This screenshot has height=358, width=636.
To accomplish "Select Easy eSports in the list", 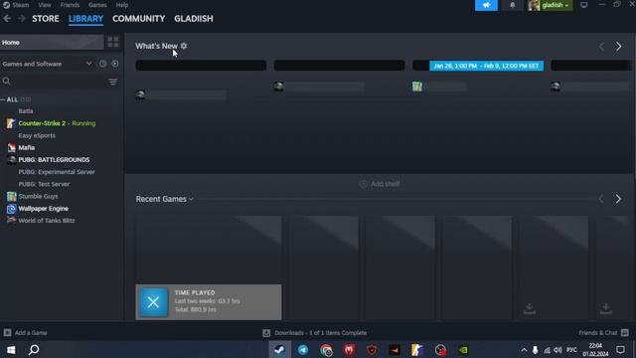I will tap(37, 135).
